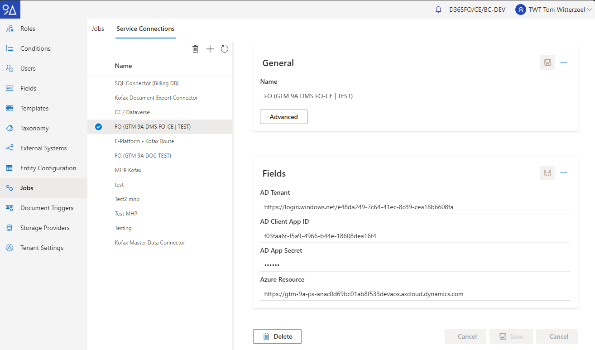
Task: Click the Storage Providers database icon
Action: click(10, 228)
